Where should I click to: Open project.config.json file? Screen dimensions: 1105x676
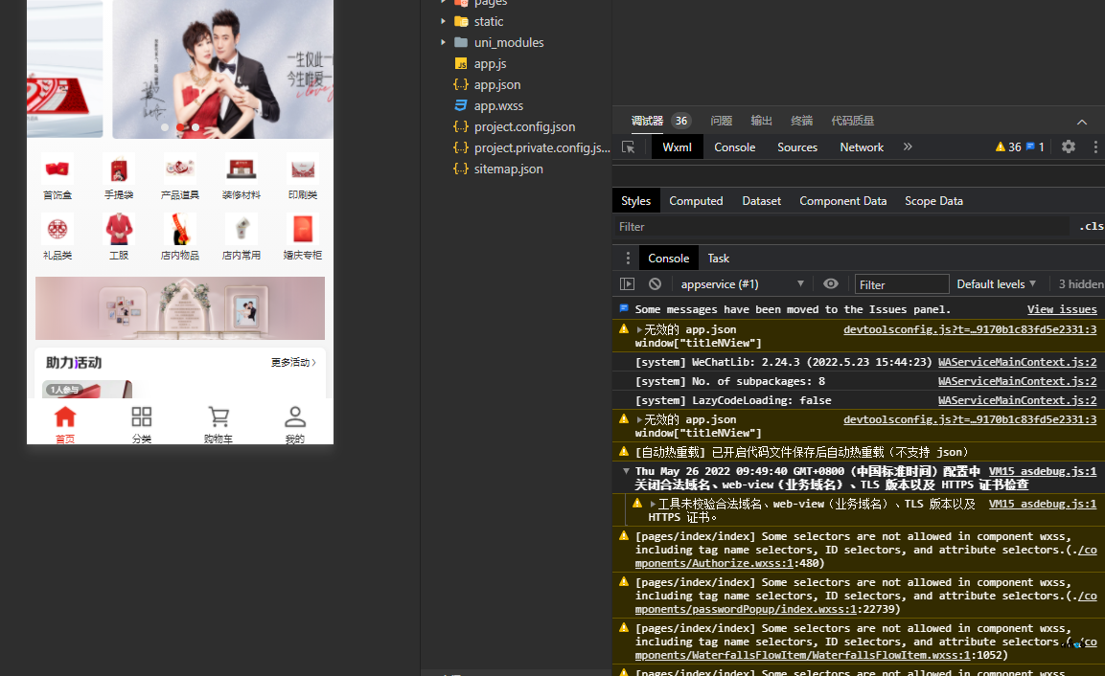[x=524, y=126]
